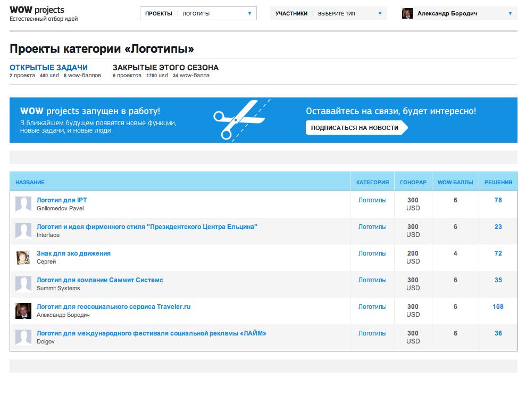Open the 35 solutions for Саммит Системс
The height and width of the screenshot is (393, 526).
498,280
